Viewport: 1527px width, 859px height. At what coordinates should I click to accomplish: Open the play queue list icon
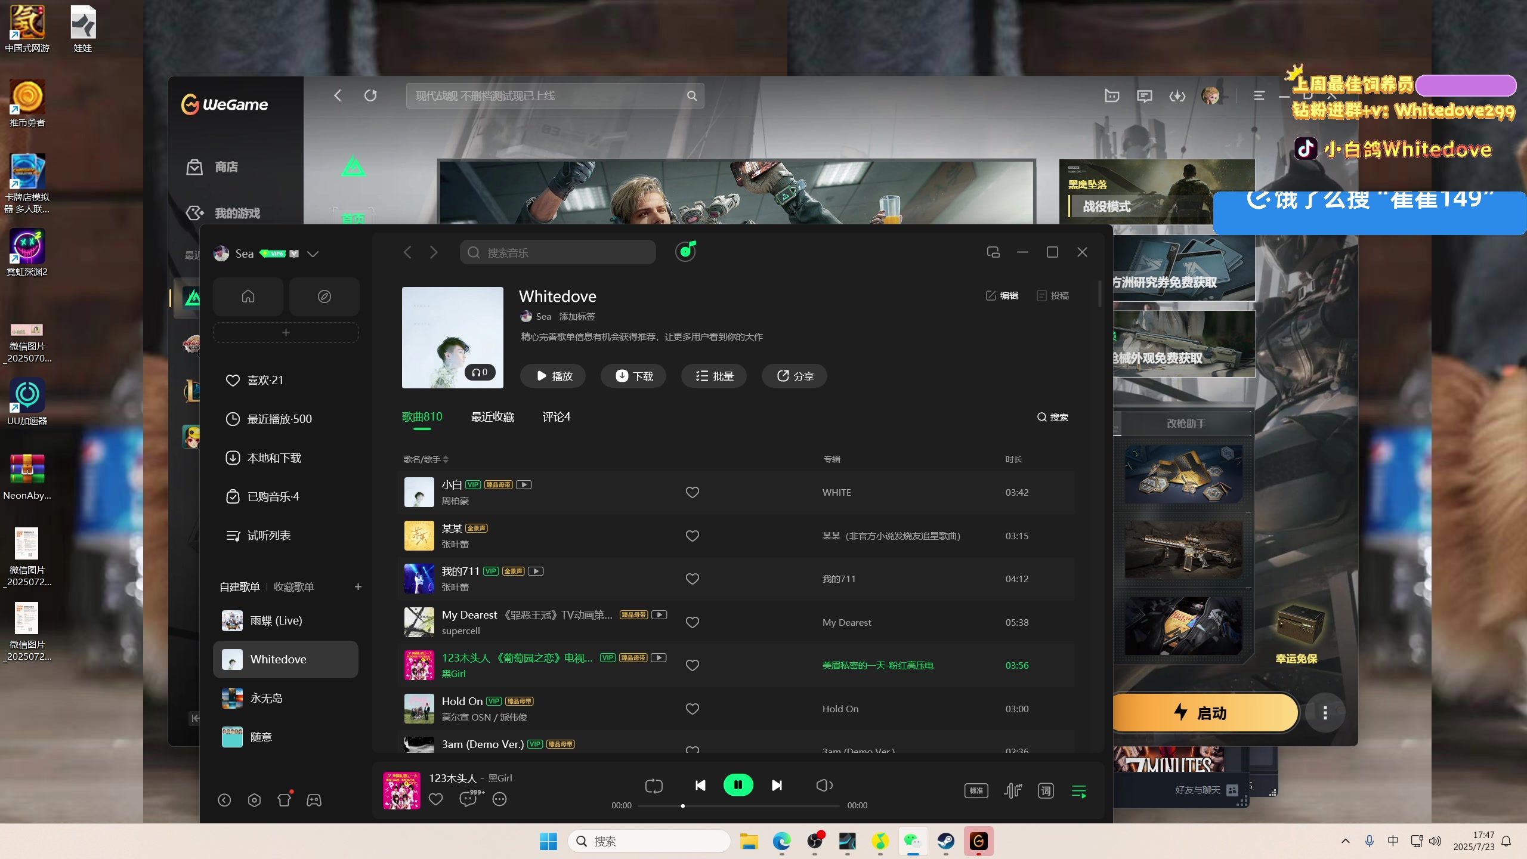pyautogui.click(x=1079, y=791)
